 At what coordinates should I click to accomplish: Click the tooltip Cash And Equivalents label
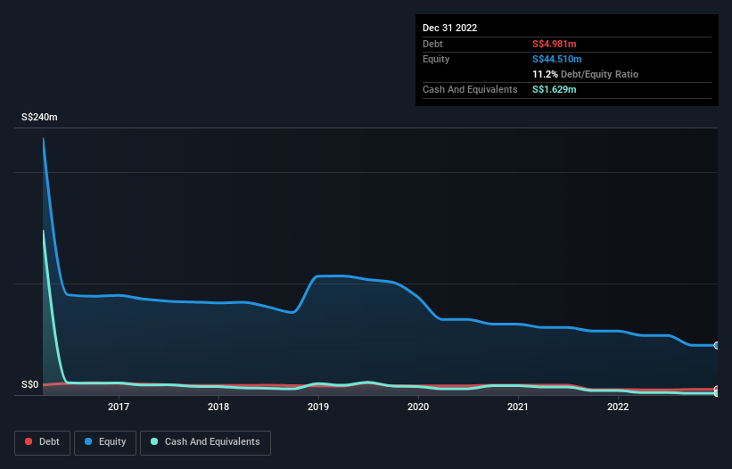pos(470,89)
